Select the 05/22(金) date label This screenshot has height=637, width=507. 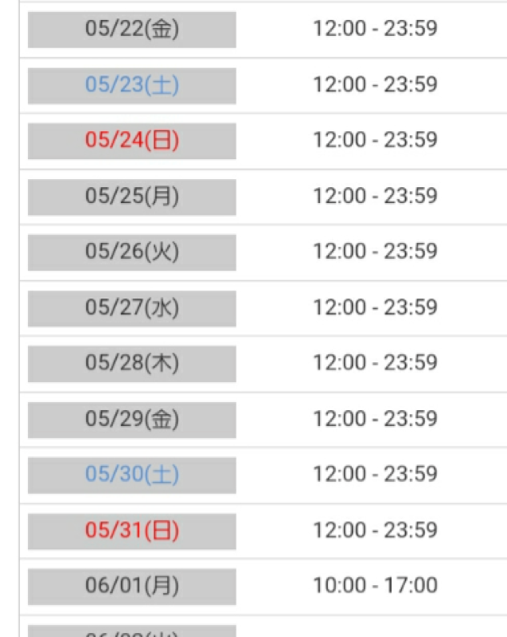coord(132,29)
